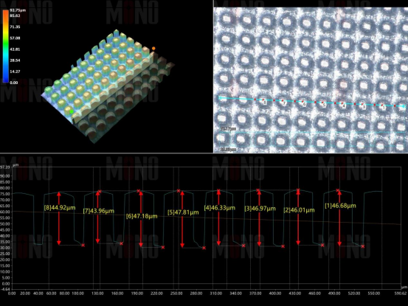This screenshot has height=306, width=408.
Task: Click the orange point marker on 3D view
Action: click(153, 49)
